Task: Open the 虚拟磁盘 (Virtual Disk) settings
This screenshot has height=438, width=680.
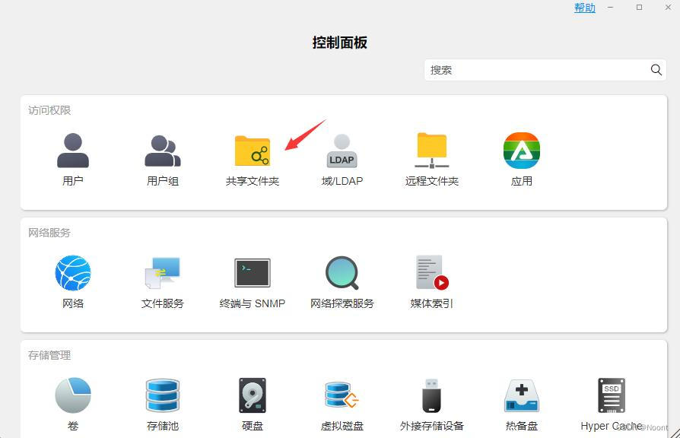Action: (x=342, y=403)
